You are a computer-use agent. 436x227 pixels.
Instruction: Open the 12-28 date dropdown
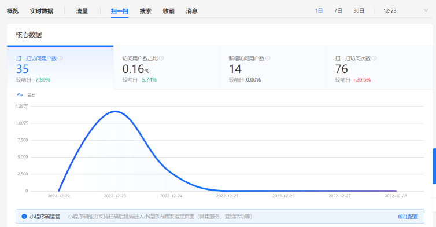405,11
